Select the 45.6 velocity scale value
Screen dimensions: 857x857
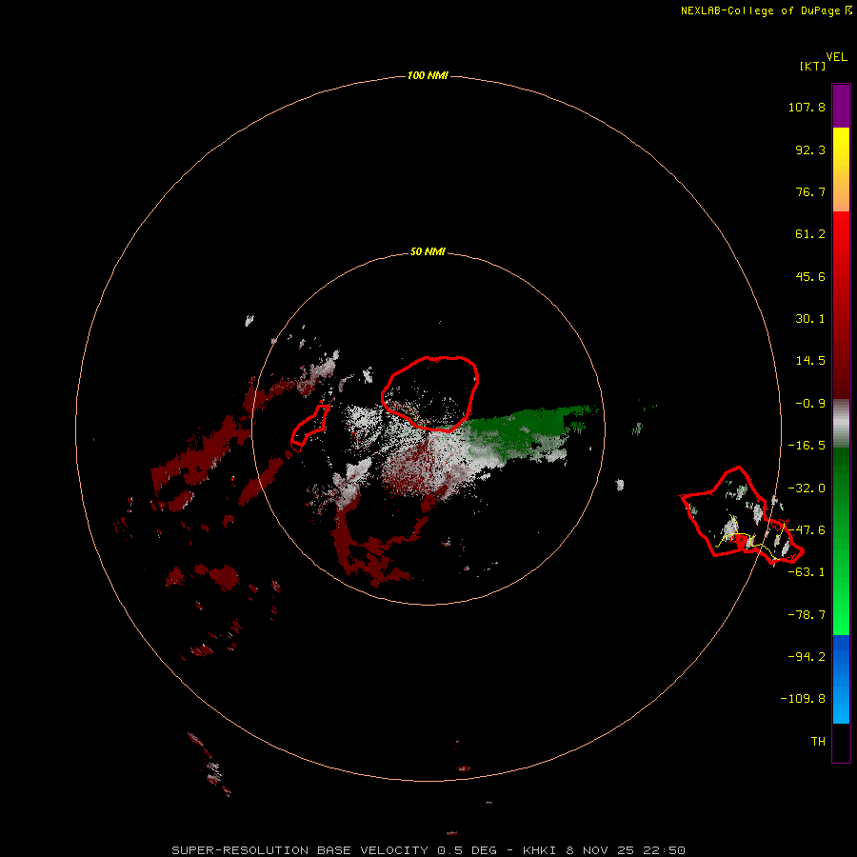pyautogui.click(x=810, y=276)
